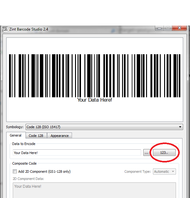Expand the Component Type Automatic dropdown

[164, 171]
